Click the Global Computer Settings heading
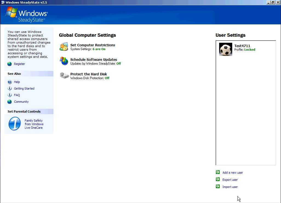Screen dimensions: 281x203 coord(87,35)
